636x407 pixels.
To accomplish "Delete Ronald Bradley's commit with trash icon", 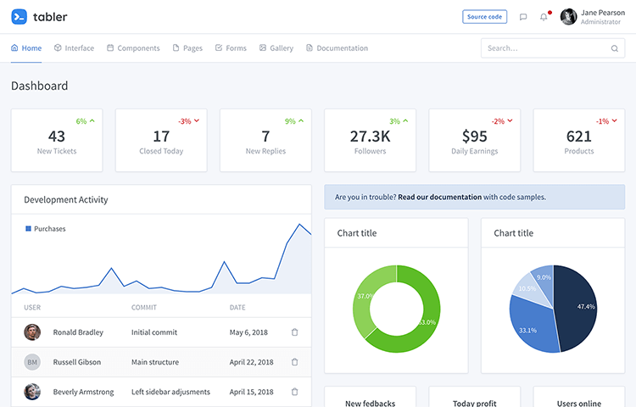I will click(x=295, y=332).
